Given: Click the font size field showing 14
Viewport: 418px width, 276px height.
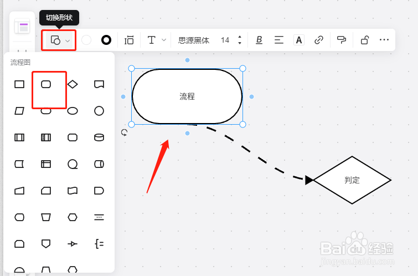Looking at the screenshot, I should coord(225,40).
